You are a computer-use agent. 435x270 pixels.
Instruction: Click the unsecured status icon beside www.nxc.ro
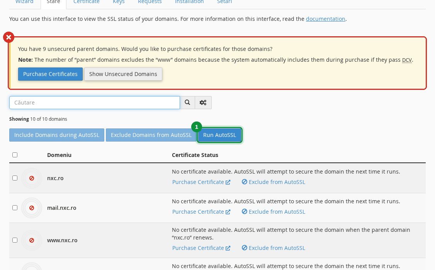click(x=32, y=240)
